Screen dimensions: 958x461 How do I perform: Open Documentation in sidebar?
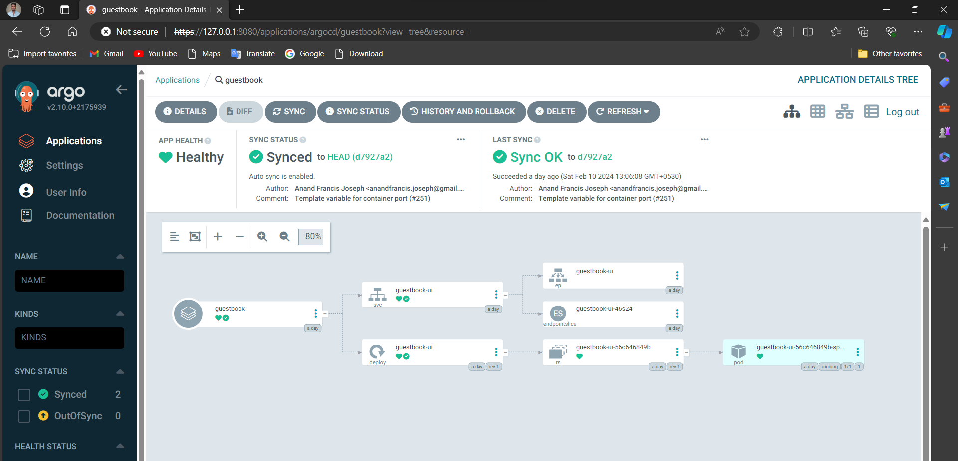80,215
